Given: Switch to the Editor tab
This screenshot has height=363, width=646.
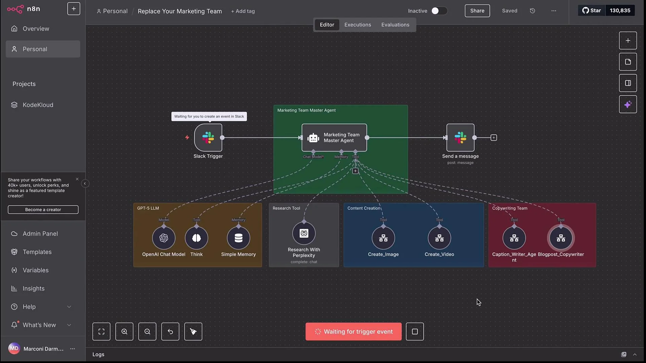Looking at the screenshot, I should click(x=327, y=25).
